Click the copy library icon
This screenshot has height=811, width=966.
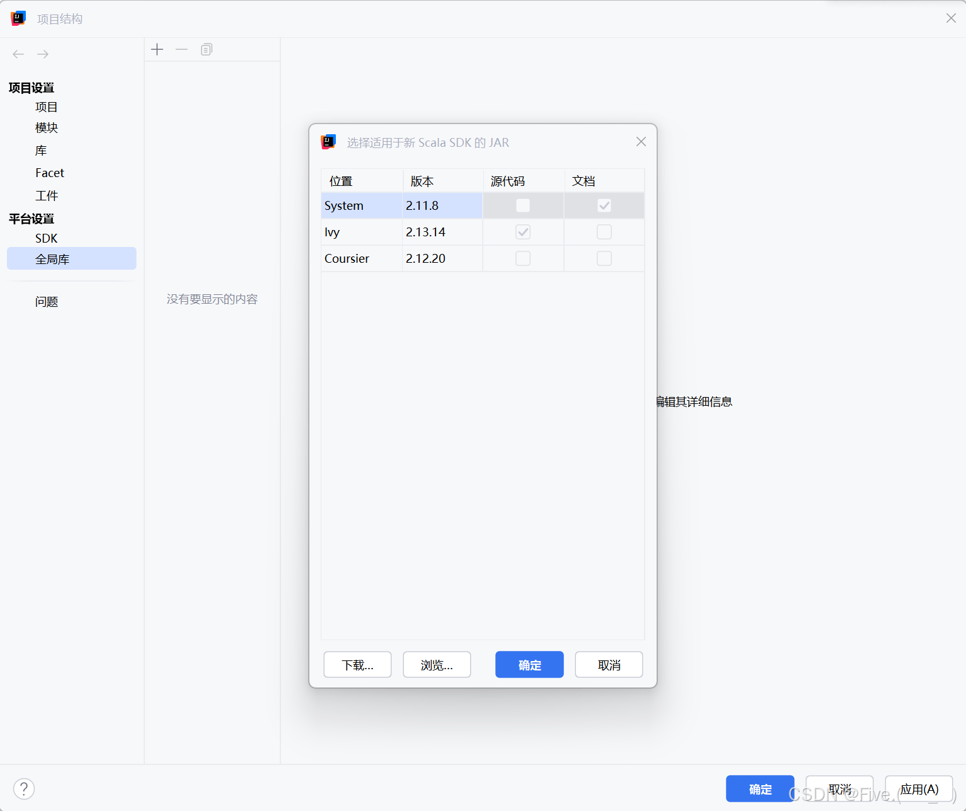tap(207, 49)
